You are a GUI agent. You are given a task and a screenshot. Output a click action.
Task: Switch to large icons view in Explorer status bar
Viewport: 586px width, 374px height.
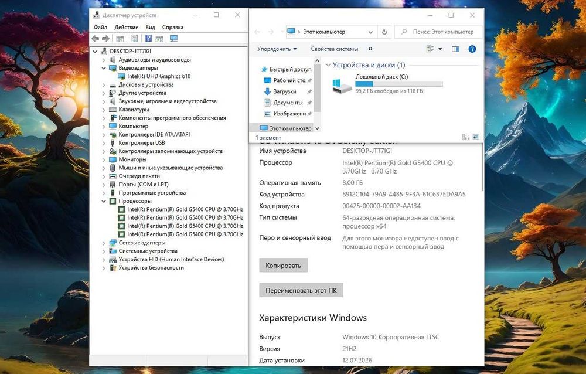point(476,137)
